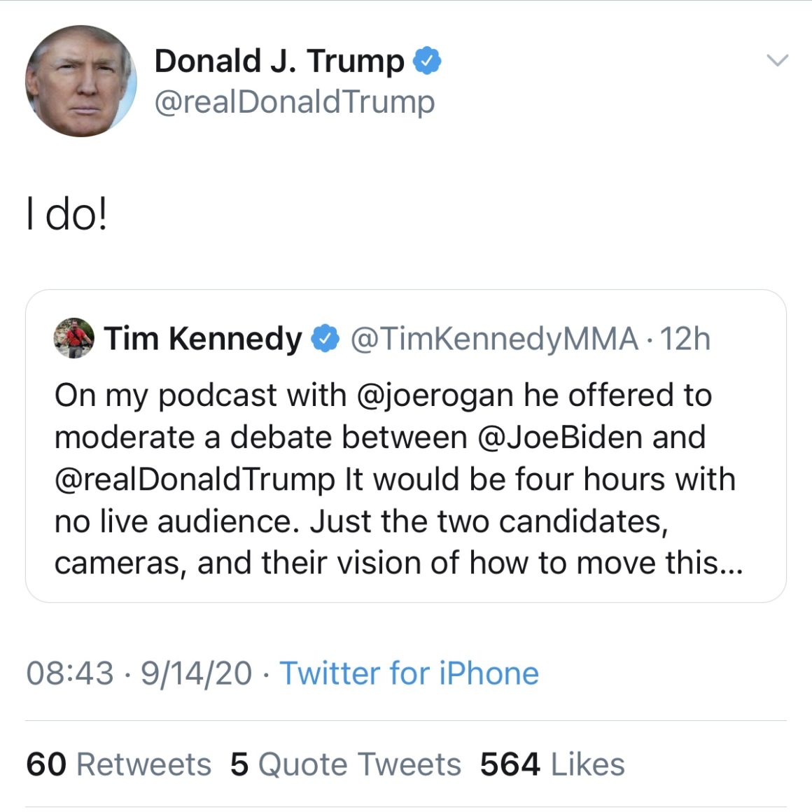Image resolution: width=812 pixels, height=812 pixels.
Task: Open the tweet options chevron menu
Action: [x=777, y=60]
